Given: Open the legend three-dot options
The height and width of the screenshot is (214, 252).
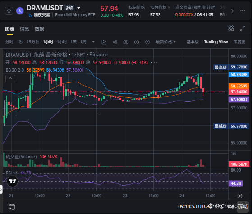Looking at the screenshot, I should (154, 62).
